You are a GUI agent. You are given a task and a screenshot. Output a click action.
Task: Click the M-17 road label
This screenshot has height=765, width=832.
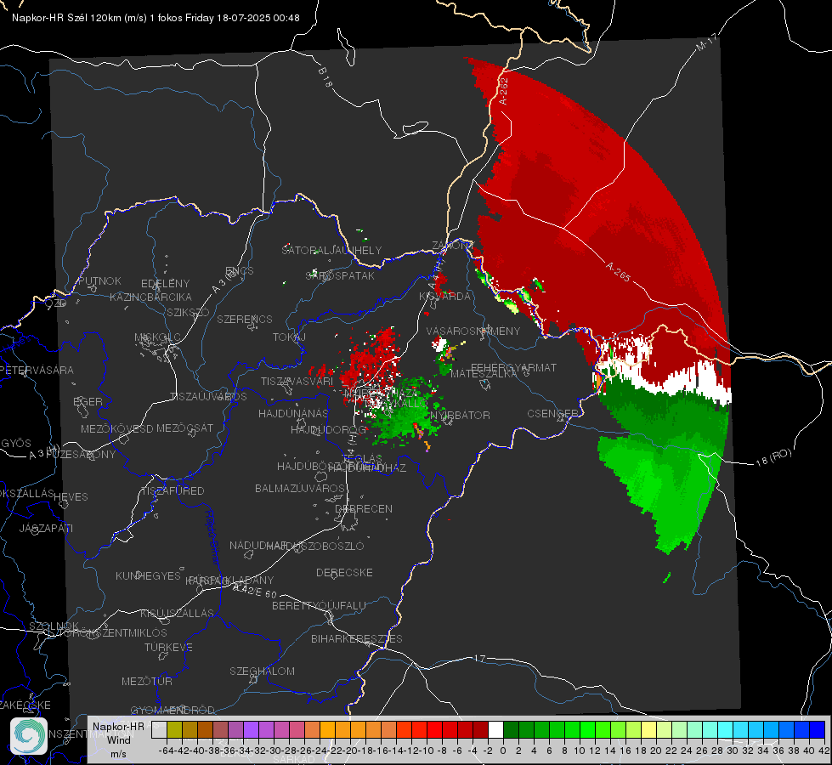coord(707,42)
